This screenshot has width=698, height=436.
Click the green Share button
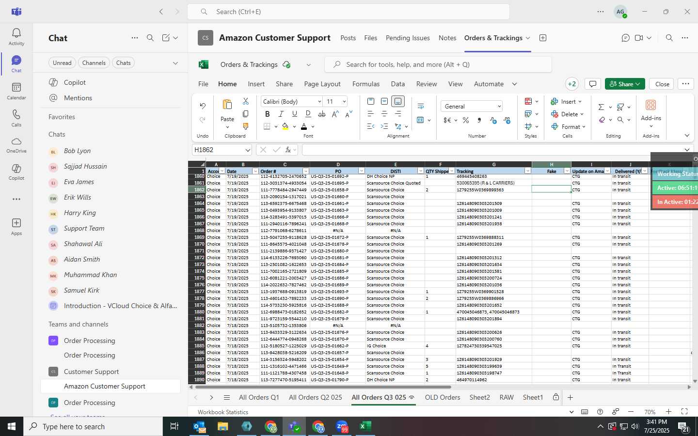(x=625, y=84)
